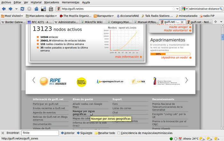Viewport: 224px width, 141px height.
Task: Click the clock icon in the status bar
Action: [176, 138]
